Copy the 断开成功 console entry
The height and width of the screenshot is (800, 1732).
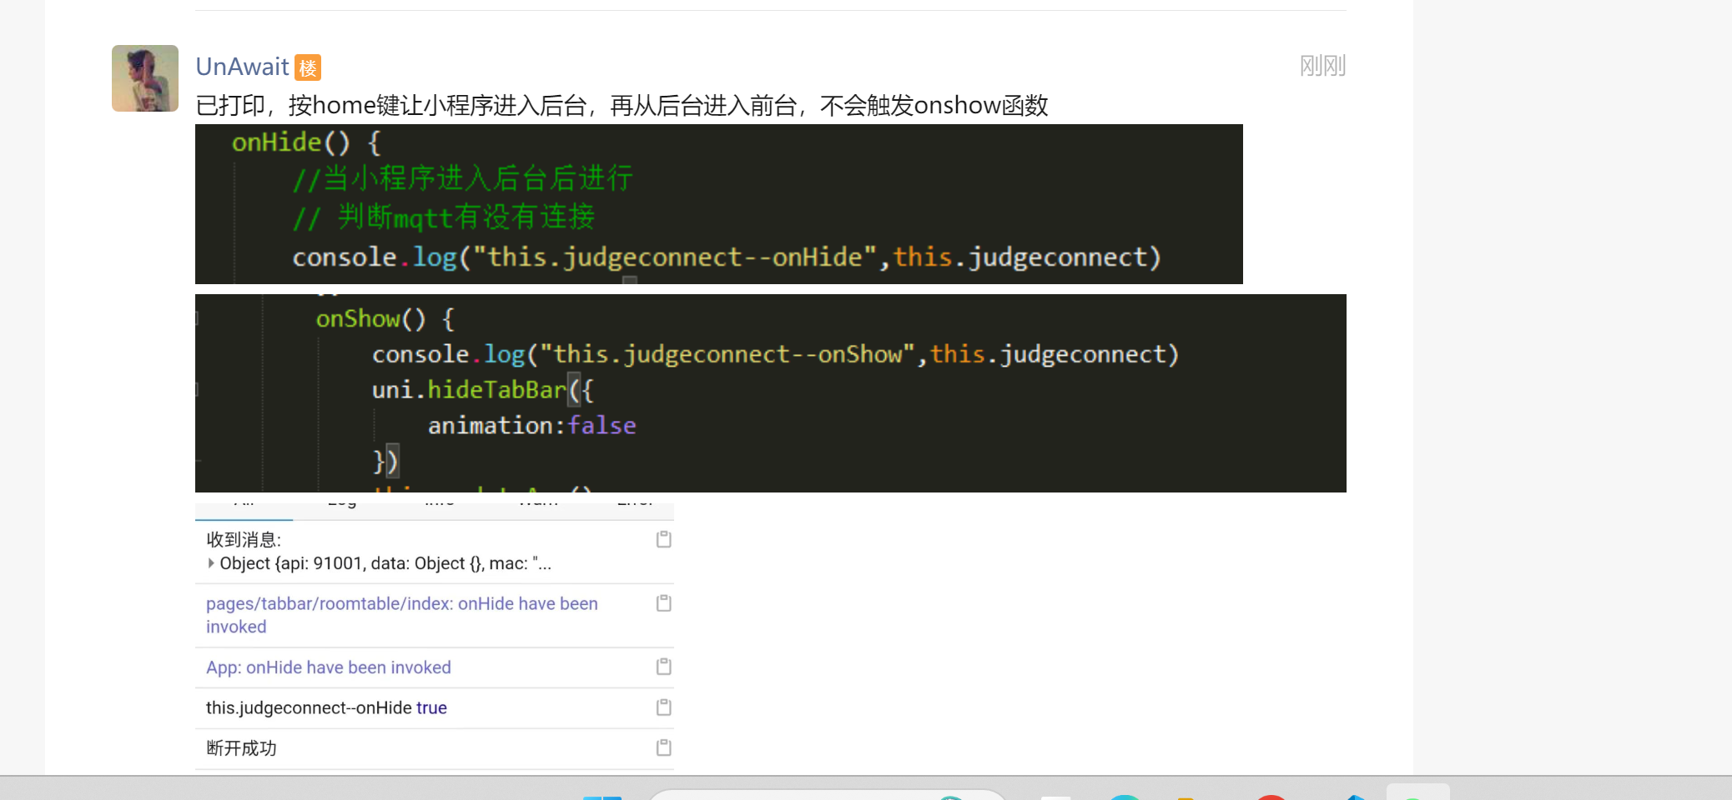(664, 747)
